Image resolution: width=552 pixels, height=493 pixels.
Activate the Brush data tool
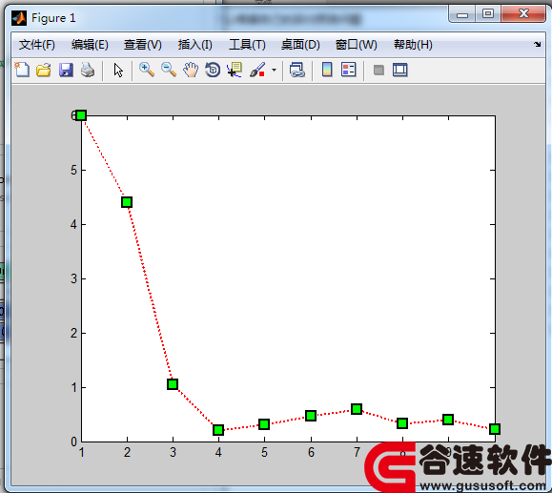pyautogui.click(x=257, y=70)
